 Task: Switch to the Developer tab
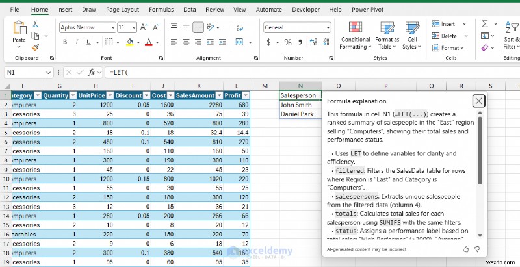305,10
